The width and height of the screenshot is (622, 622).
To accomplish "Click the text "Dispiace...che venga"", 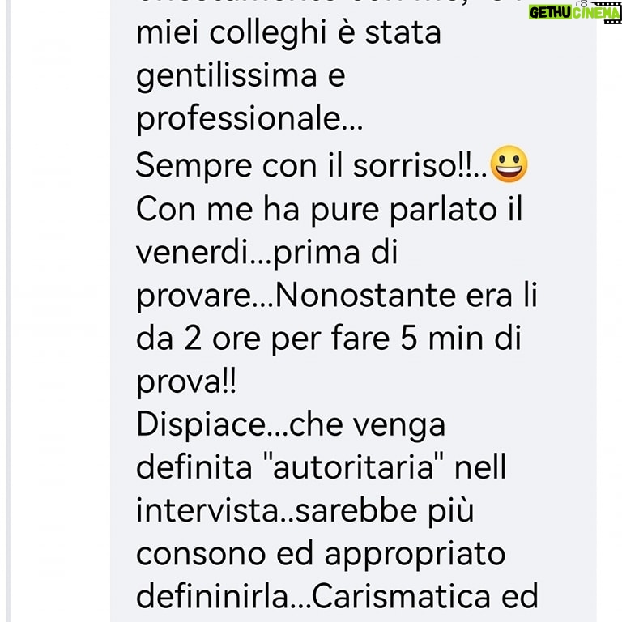I will (x=291, y=427).
